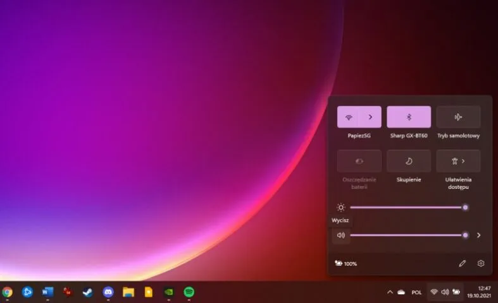Switch POL input language indicator

416,292
